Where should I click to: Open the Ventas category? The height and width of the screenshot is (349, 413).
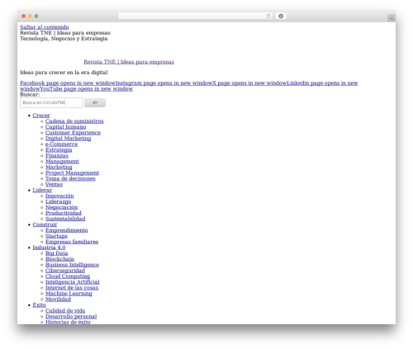coord(54,185)
